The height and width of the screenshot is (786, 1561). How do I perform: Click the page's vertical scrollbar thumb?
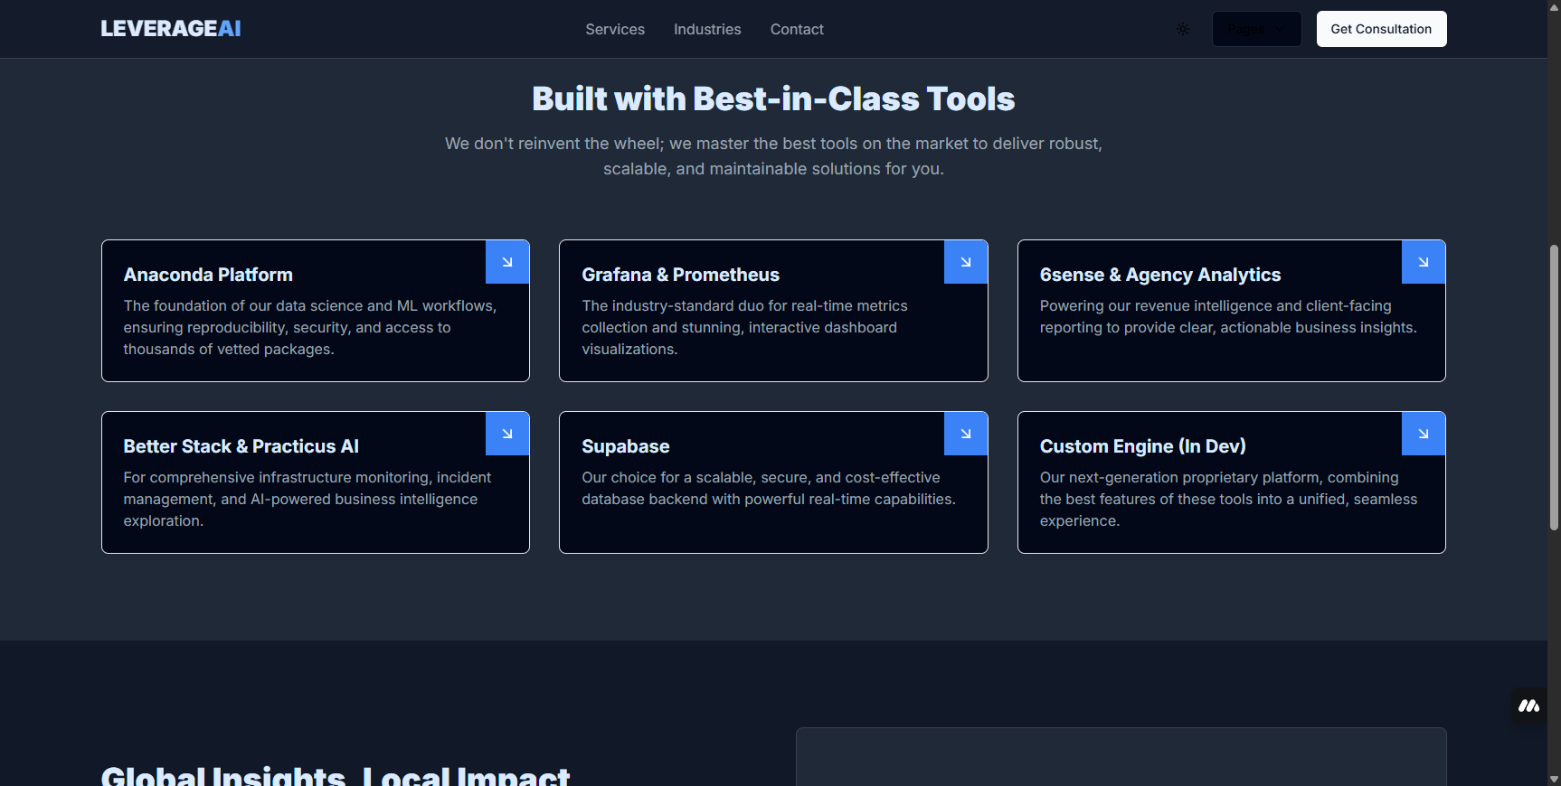[1554, 388]
